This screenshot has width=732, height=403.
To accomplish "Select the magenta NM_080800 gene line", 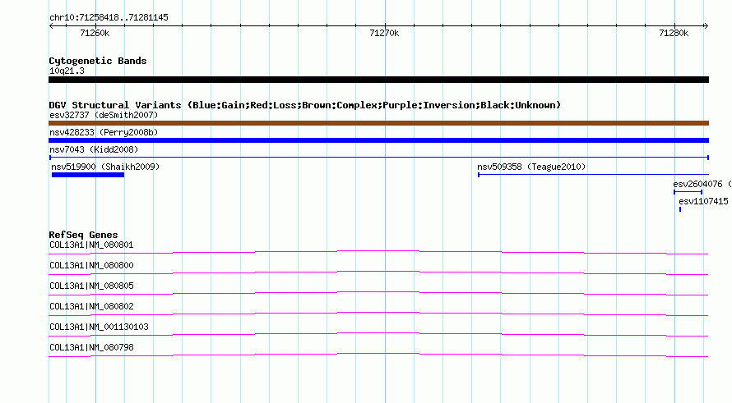I will click(x=378, y=273).
